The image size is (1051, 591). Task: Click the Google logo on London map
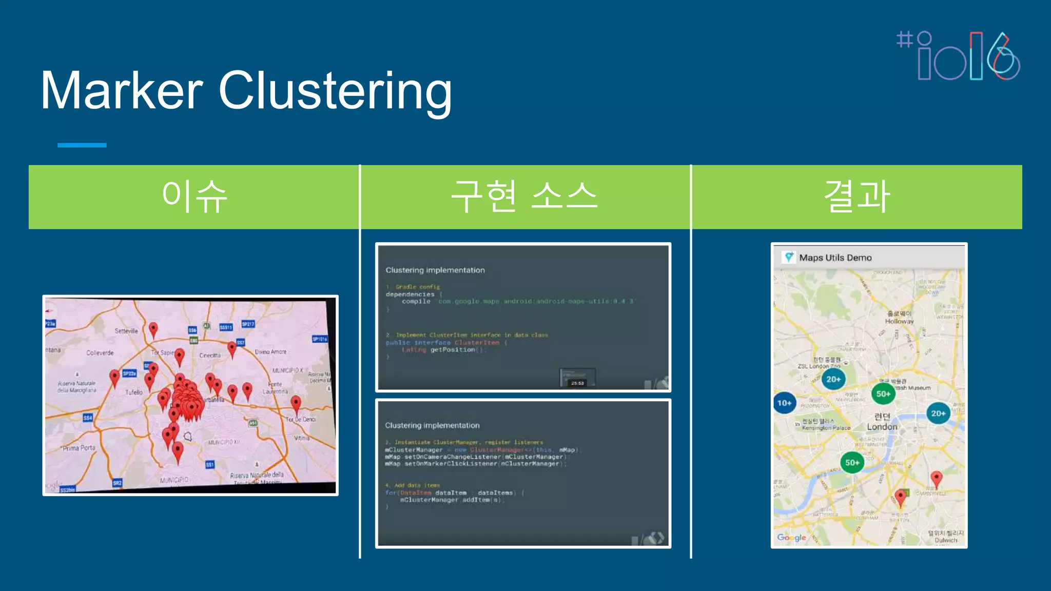[x=791, y=537]
